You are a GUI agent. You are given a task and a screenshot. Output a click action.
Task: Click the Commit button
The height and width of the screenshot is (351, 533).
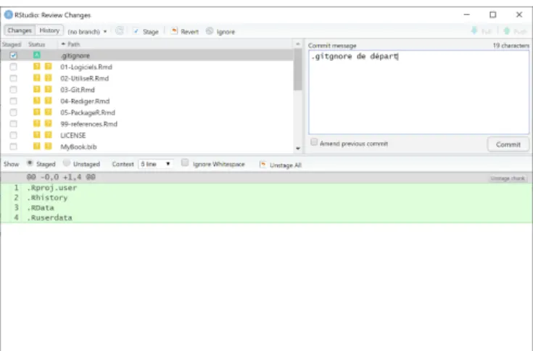pyautogui.click(x=508, y=144)
